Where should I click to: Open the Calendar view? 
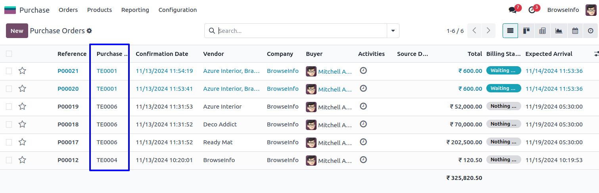pos(575,31)
